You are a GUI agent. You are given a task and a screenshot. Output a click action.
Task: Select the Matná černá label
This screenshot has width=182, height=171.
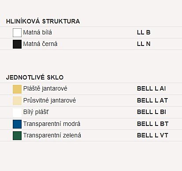(40, 44)
